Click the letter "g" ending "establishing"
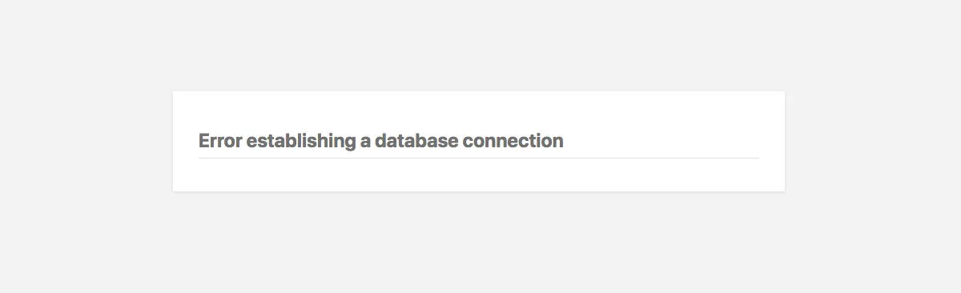Image resolution: width=961 pixels, height=293 pixels. click(x=350, y=144)
